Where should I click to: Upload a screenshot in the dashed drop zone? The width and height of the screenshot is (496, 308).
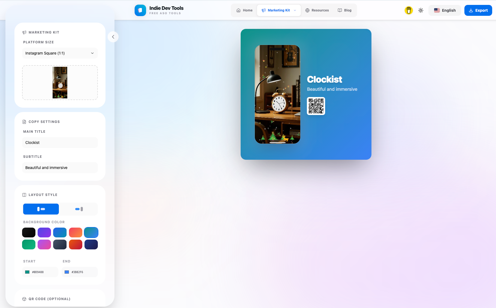point(60,82)
